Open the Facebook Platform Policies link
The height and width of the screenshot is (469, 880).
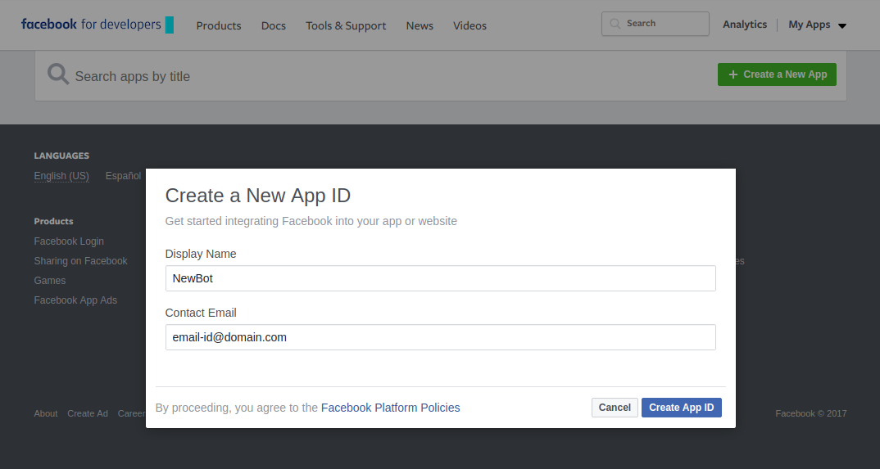coord(391,408)
